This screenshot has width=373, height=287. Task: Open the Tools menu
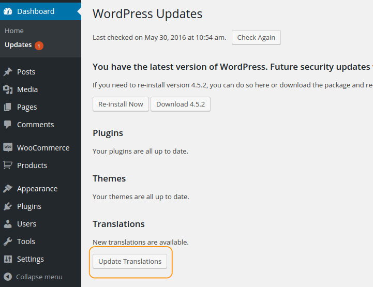coord(26,241)
